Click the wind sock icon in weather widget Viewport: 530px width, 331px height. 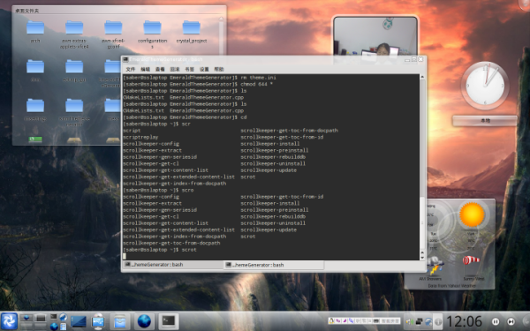pyautogui.click(x=471, y=260)
